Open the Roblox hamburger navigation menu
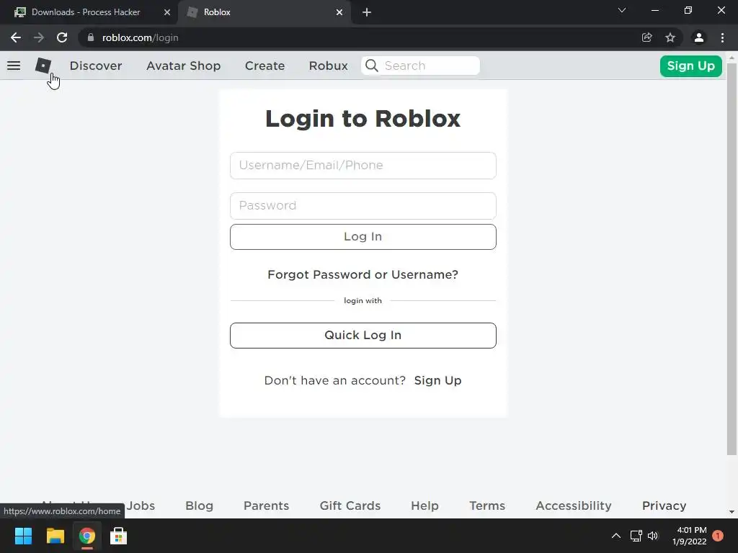 pos(14,66)
